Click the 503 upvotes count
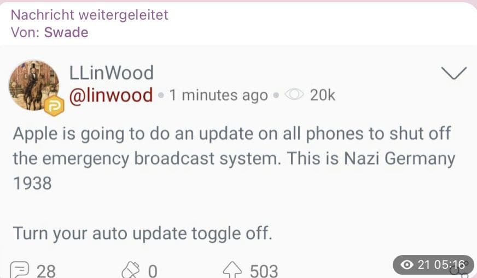This screenshot has height=278, width=477. coord(264,271)
